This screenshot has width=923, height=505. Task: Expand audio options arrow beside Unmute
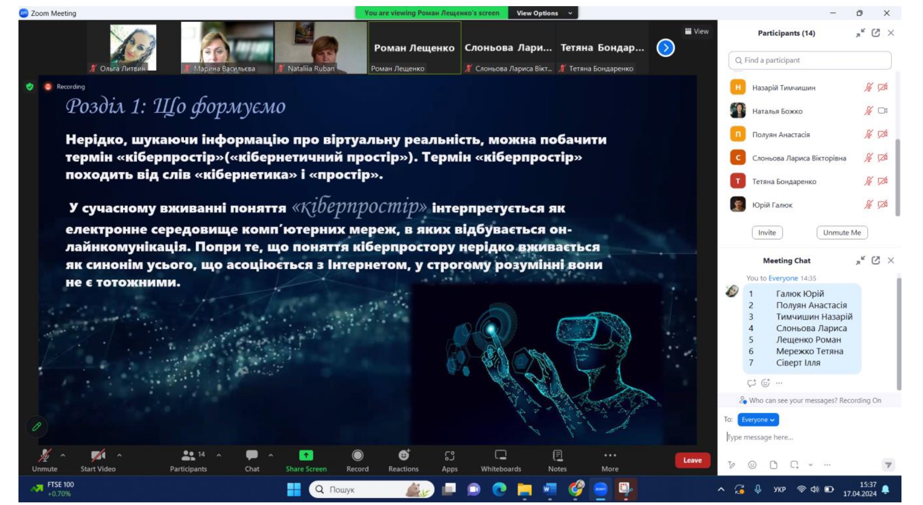[x=63, y=455]
